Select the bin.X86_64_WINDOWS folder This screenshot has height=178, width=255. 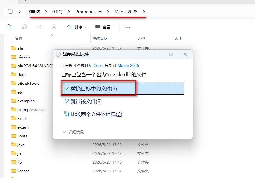pyautogui.click(x=35, y=66)
